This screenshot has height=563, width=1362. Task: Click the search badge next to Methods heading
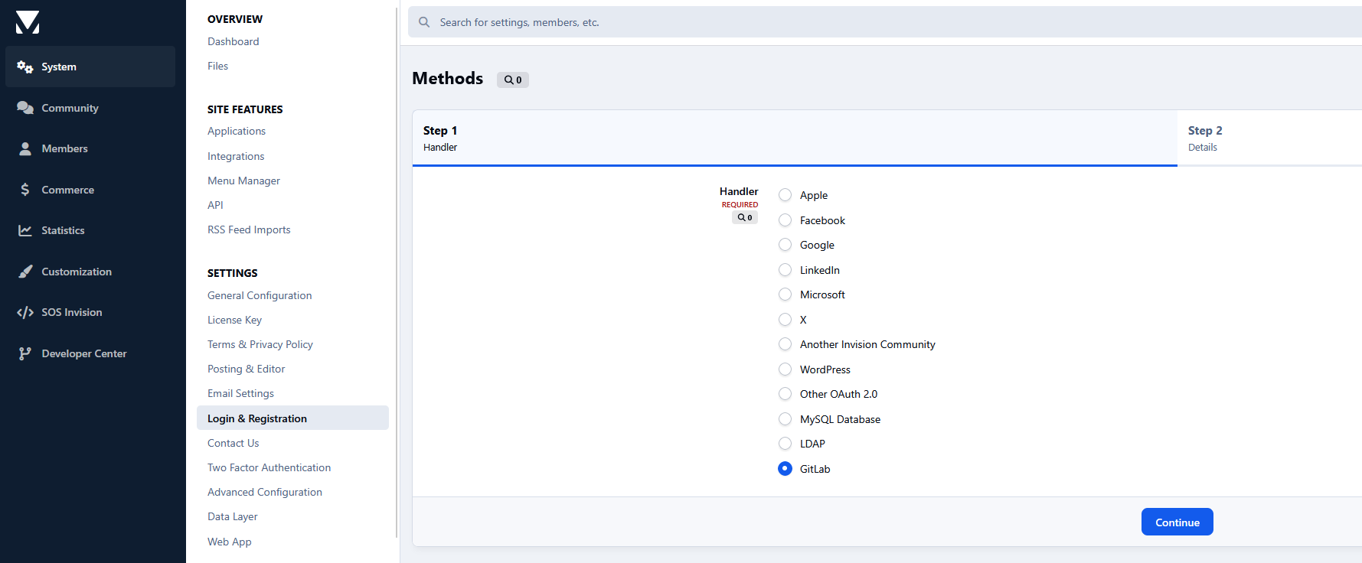(x=513, y=80)
